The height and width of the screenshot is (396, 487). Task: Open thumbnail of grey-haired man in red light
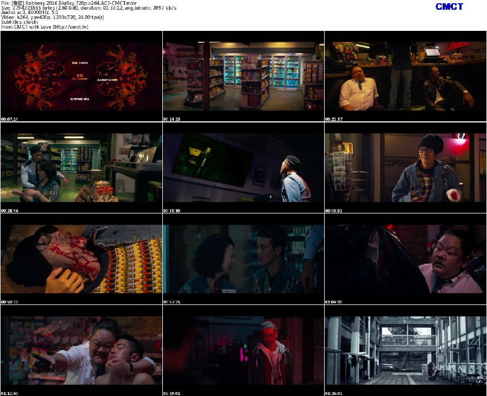(243, 350)
